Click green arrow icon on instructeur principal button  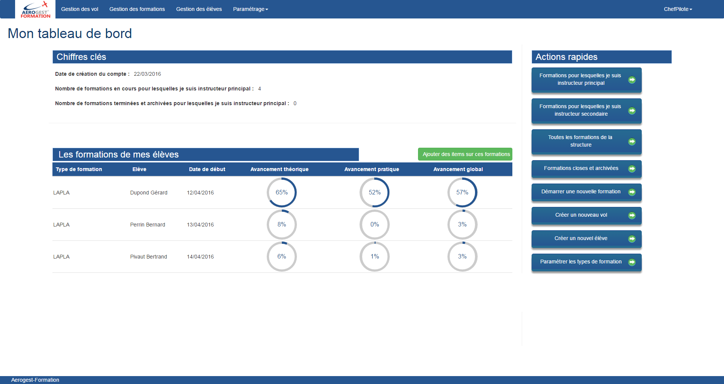tap(632, 80)
